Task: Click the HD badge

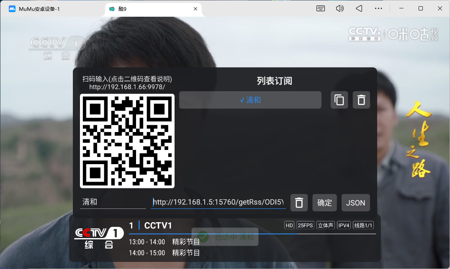Action: click(289, 226)
